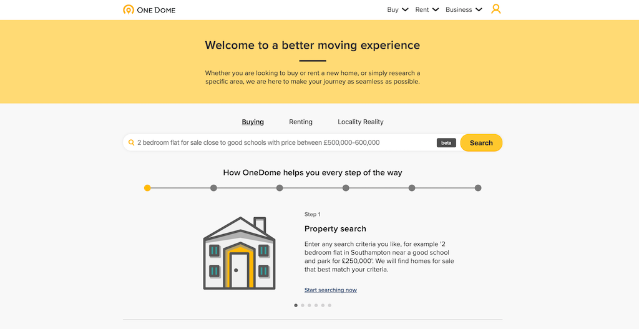639x329 pixels.
Task: Select the Locality Reality tab
Action: [361, 122]
